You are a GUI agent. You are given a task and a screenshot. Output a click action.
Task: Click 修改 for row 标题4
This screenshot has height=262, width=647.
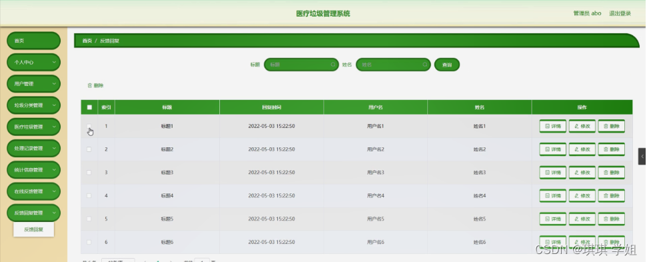tap(582, 195)
